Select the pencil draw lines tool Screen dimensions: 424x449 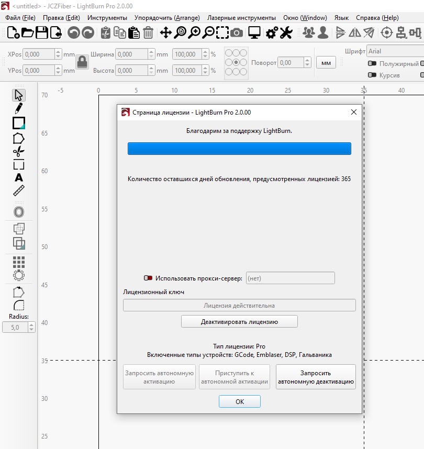coord(18,109)
